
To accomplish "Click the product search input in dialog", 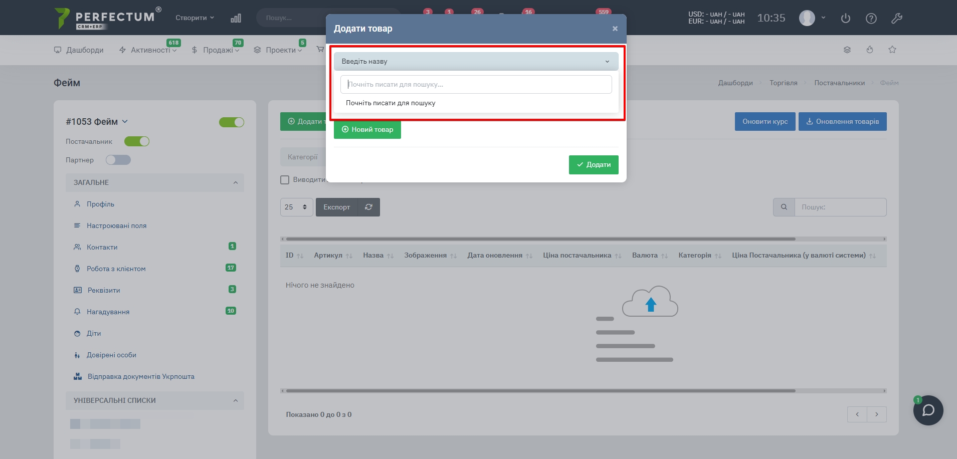I will pyautogui.click(x=476, y=84).
